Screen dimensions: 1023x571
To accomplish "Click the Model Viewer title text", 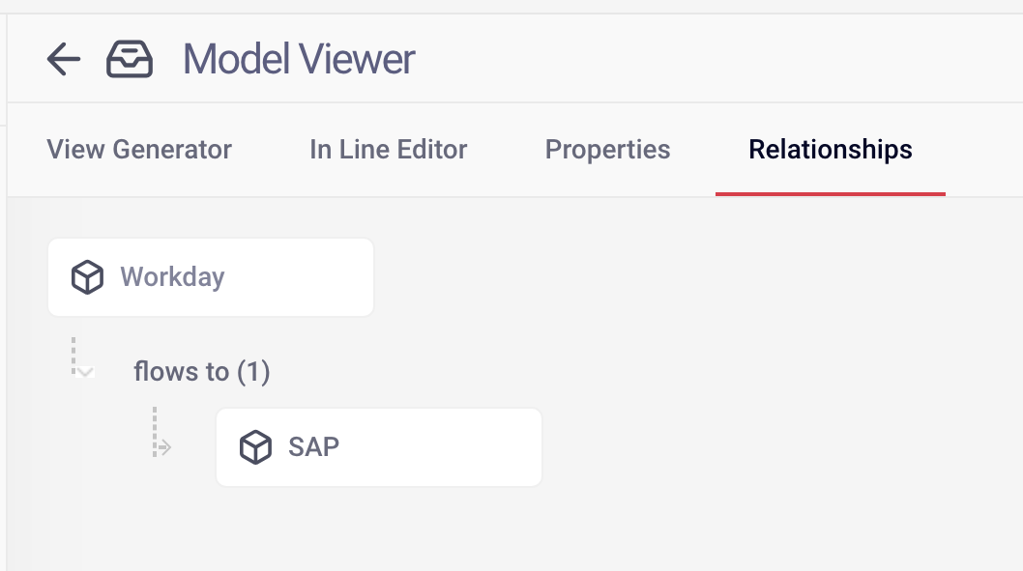I will tap(299, 59).
